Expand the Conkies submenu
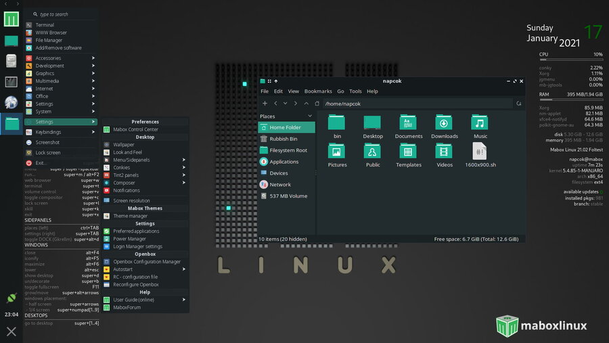Image resolution: width=609 pixels, height=343 pixels. tap(145, 167)
